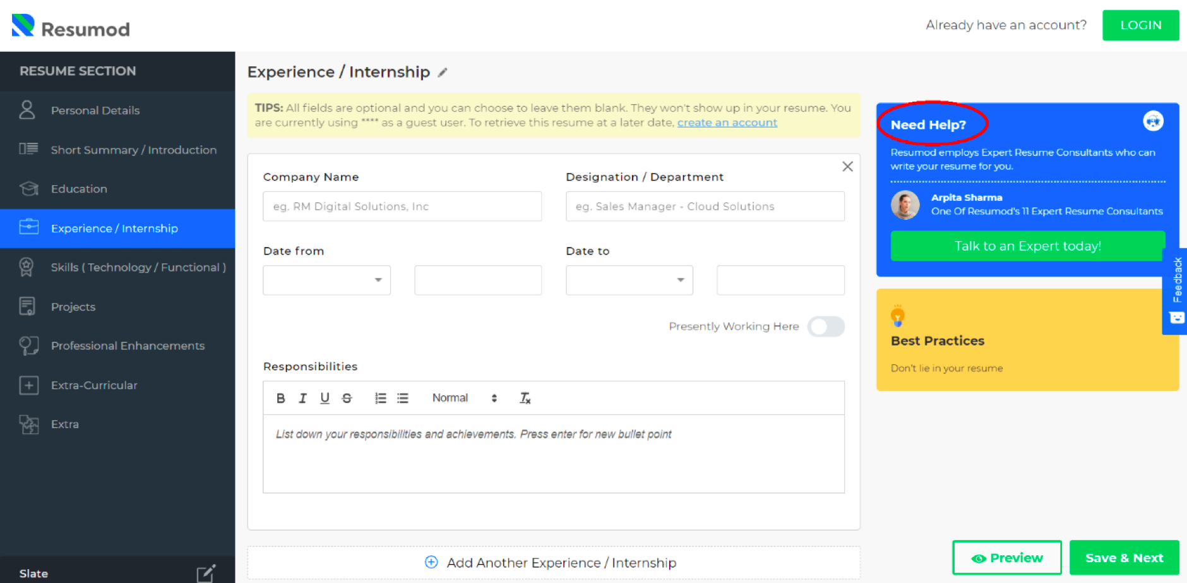
Task: Apply underline formatting in Responsibilities
Action: pos(325,398)
